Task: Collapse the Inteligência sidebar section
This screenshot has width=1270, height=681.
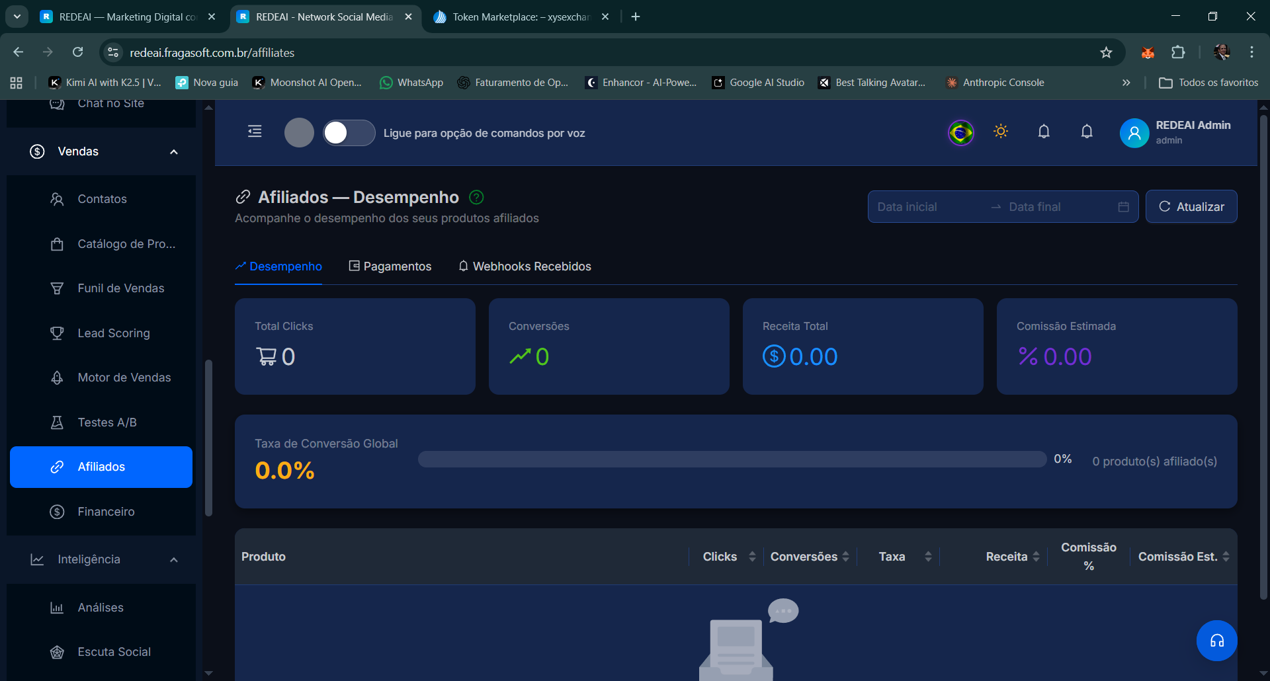Action: 101,559
